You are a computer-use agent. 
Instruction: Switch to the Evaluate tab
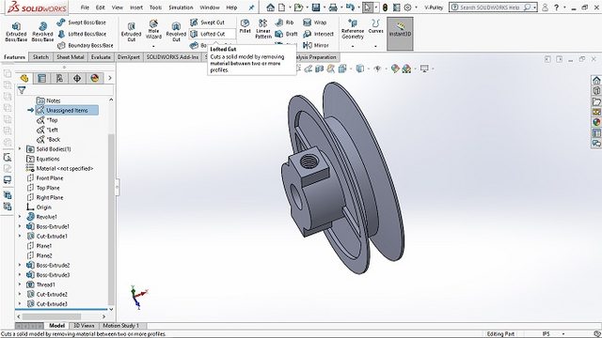click(101, 57)
